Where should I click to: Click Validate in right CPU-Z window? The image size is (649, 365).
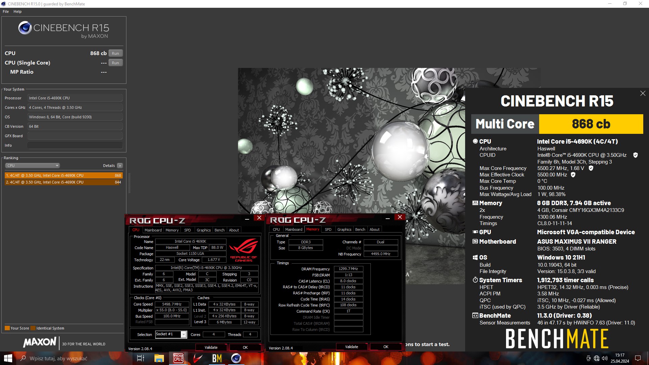tap(352, 347)
